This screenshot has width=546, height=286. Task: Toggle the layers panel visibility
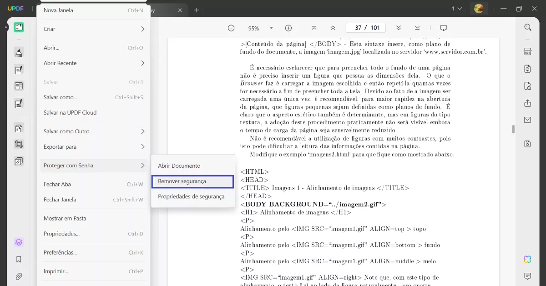(x=19, y=242)
